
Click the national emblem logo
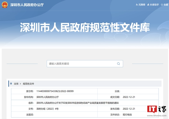coord(5,5)
